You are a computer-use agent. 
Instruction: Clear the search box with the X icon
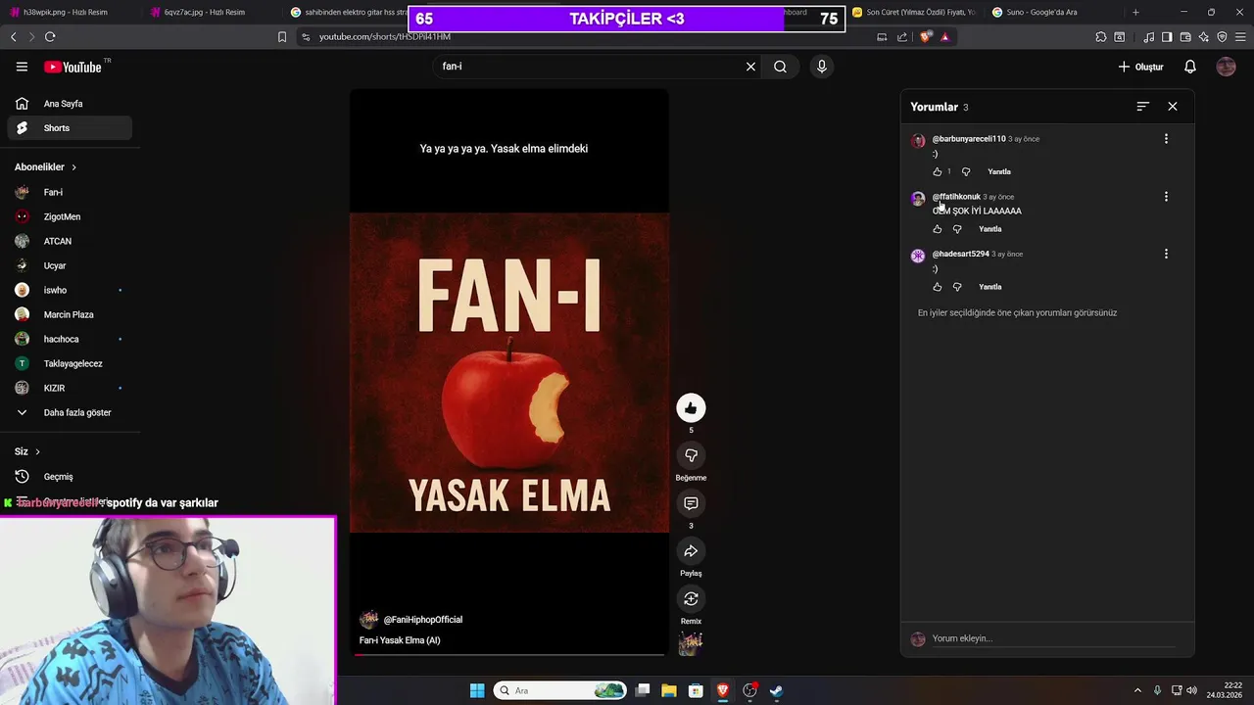750,67
